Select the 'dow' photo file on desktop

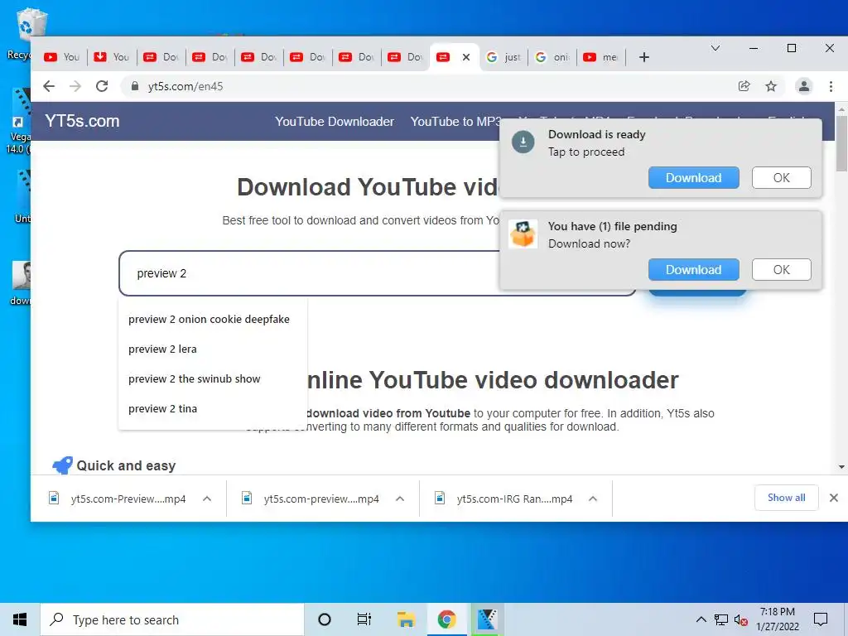pyautogui.click(x=21, y=283)
